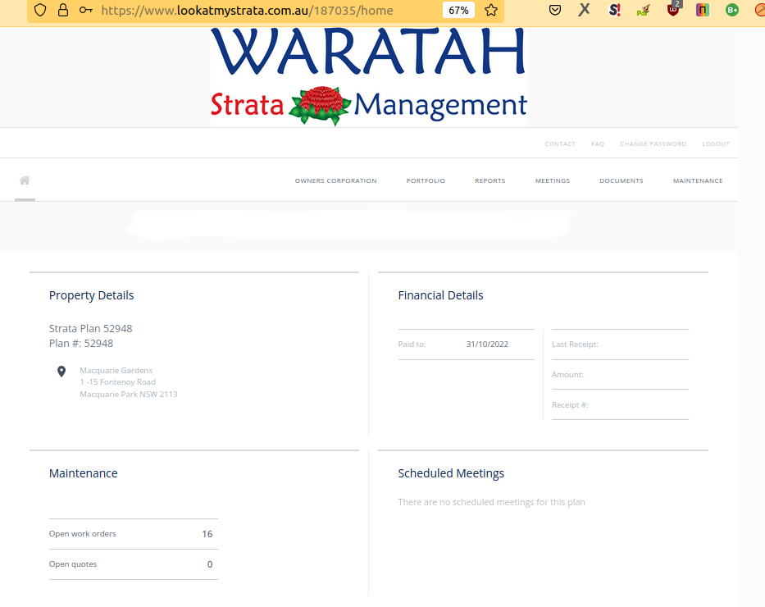Open the Reports menu

[x=490, y=180]
